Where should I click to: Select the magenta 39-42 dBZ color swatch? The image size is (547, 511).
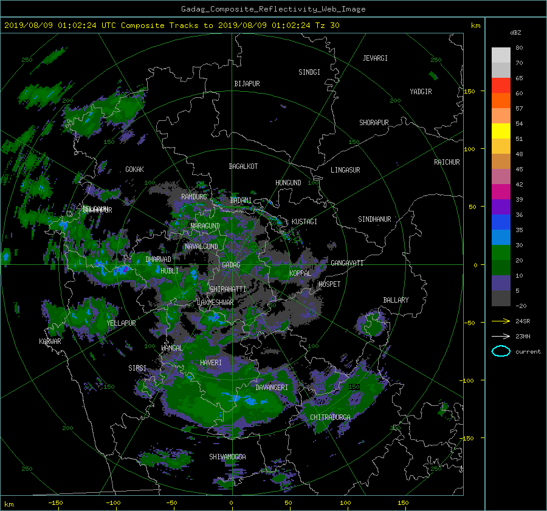pos(501,191)
